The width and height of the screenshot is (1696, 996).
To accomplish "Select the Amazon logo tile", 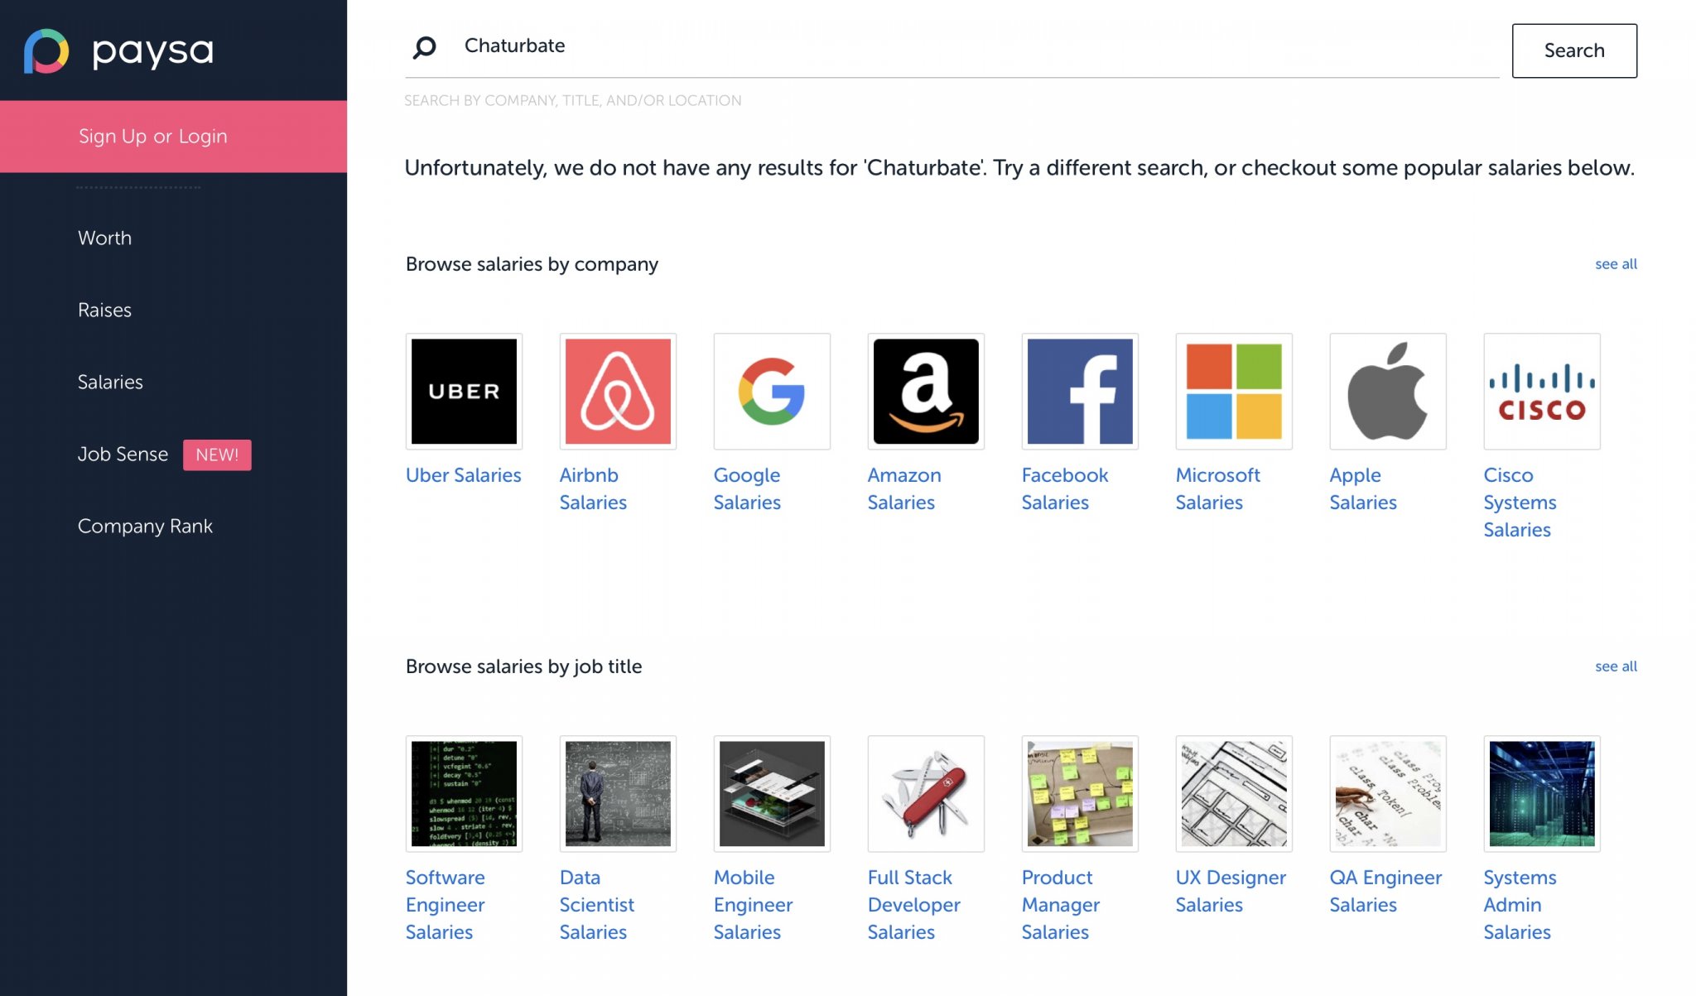I will (x=926, y=391).
